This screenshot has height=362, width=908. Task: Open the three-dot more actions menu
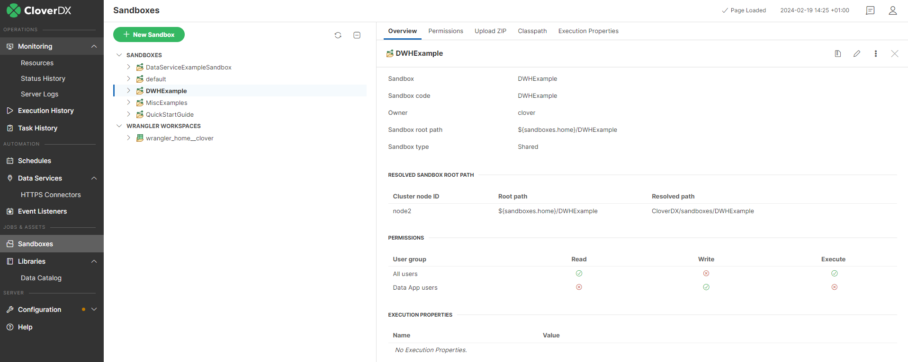[875, 54]
